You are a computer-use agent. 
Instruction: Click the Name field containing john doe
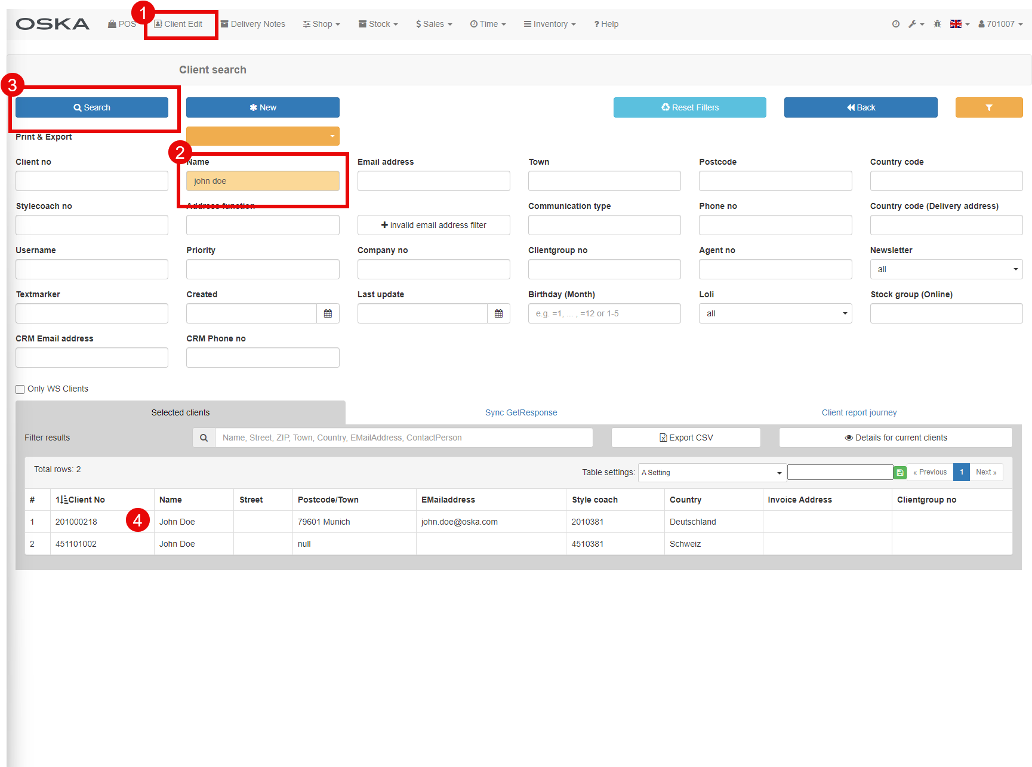(263, 181)
